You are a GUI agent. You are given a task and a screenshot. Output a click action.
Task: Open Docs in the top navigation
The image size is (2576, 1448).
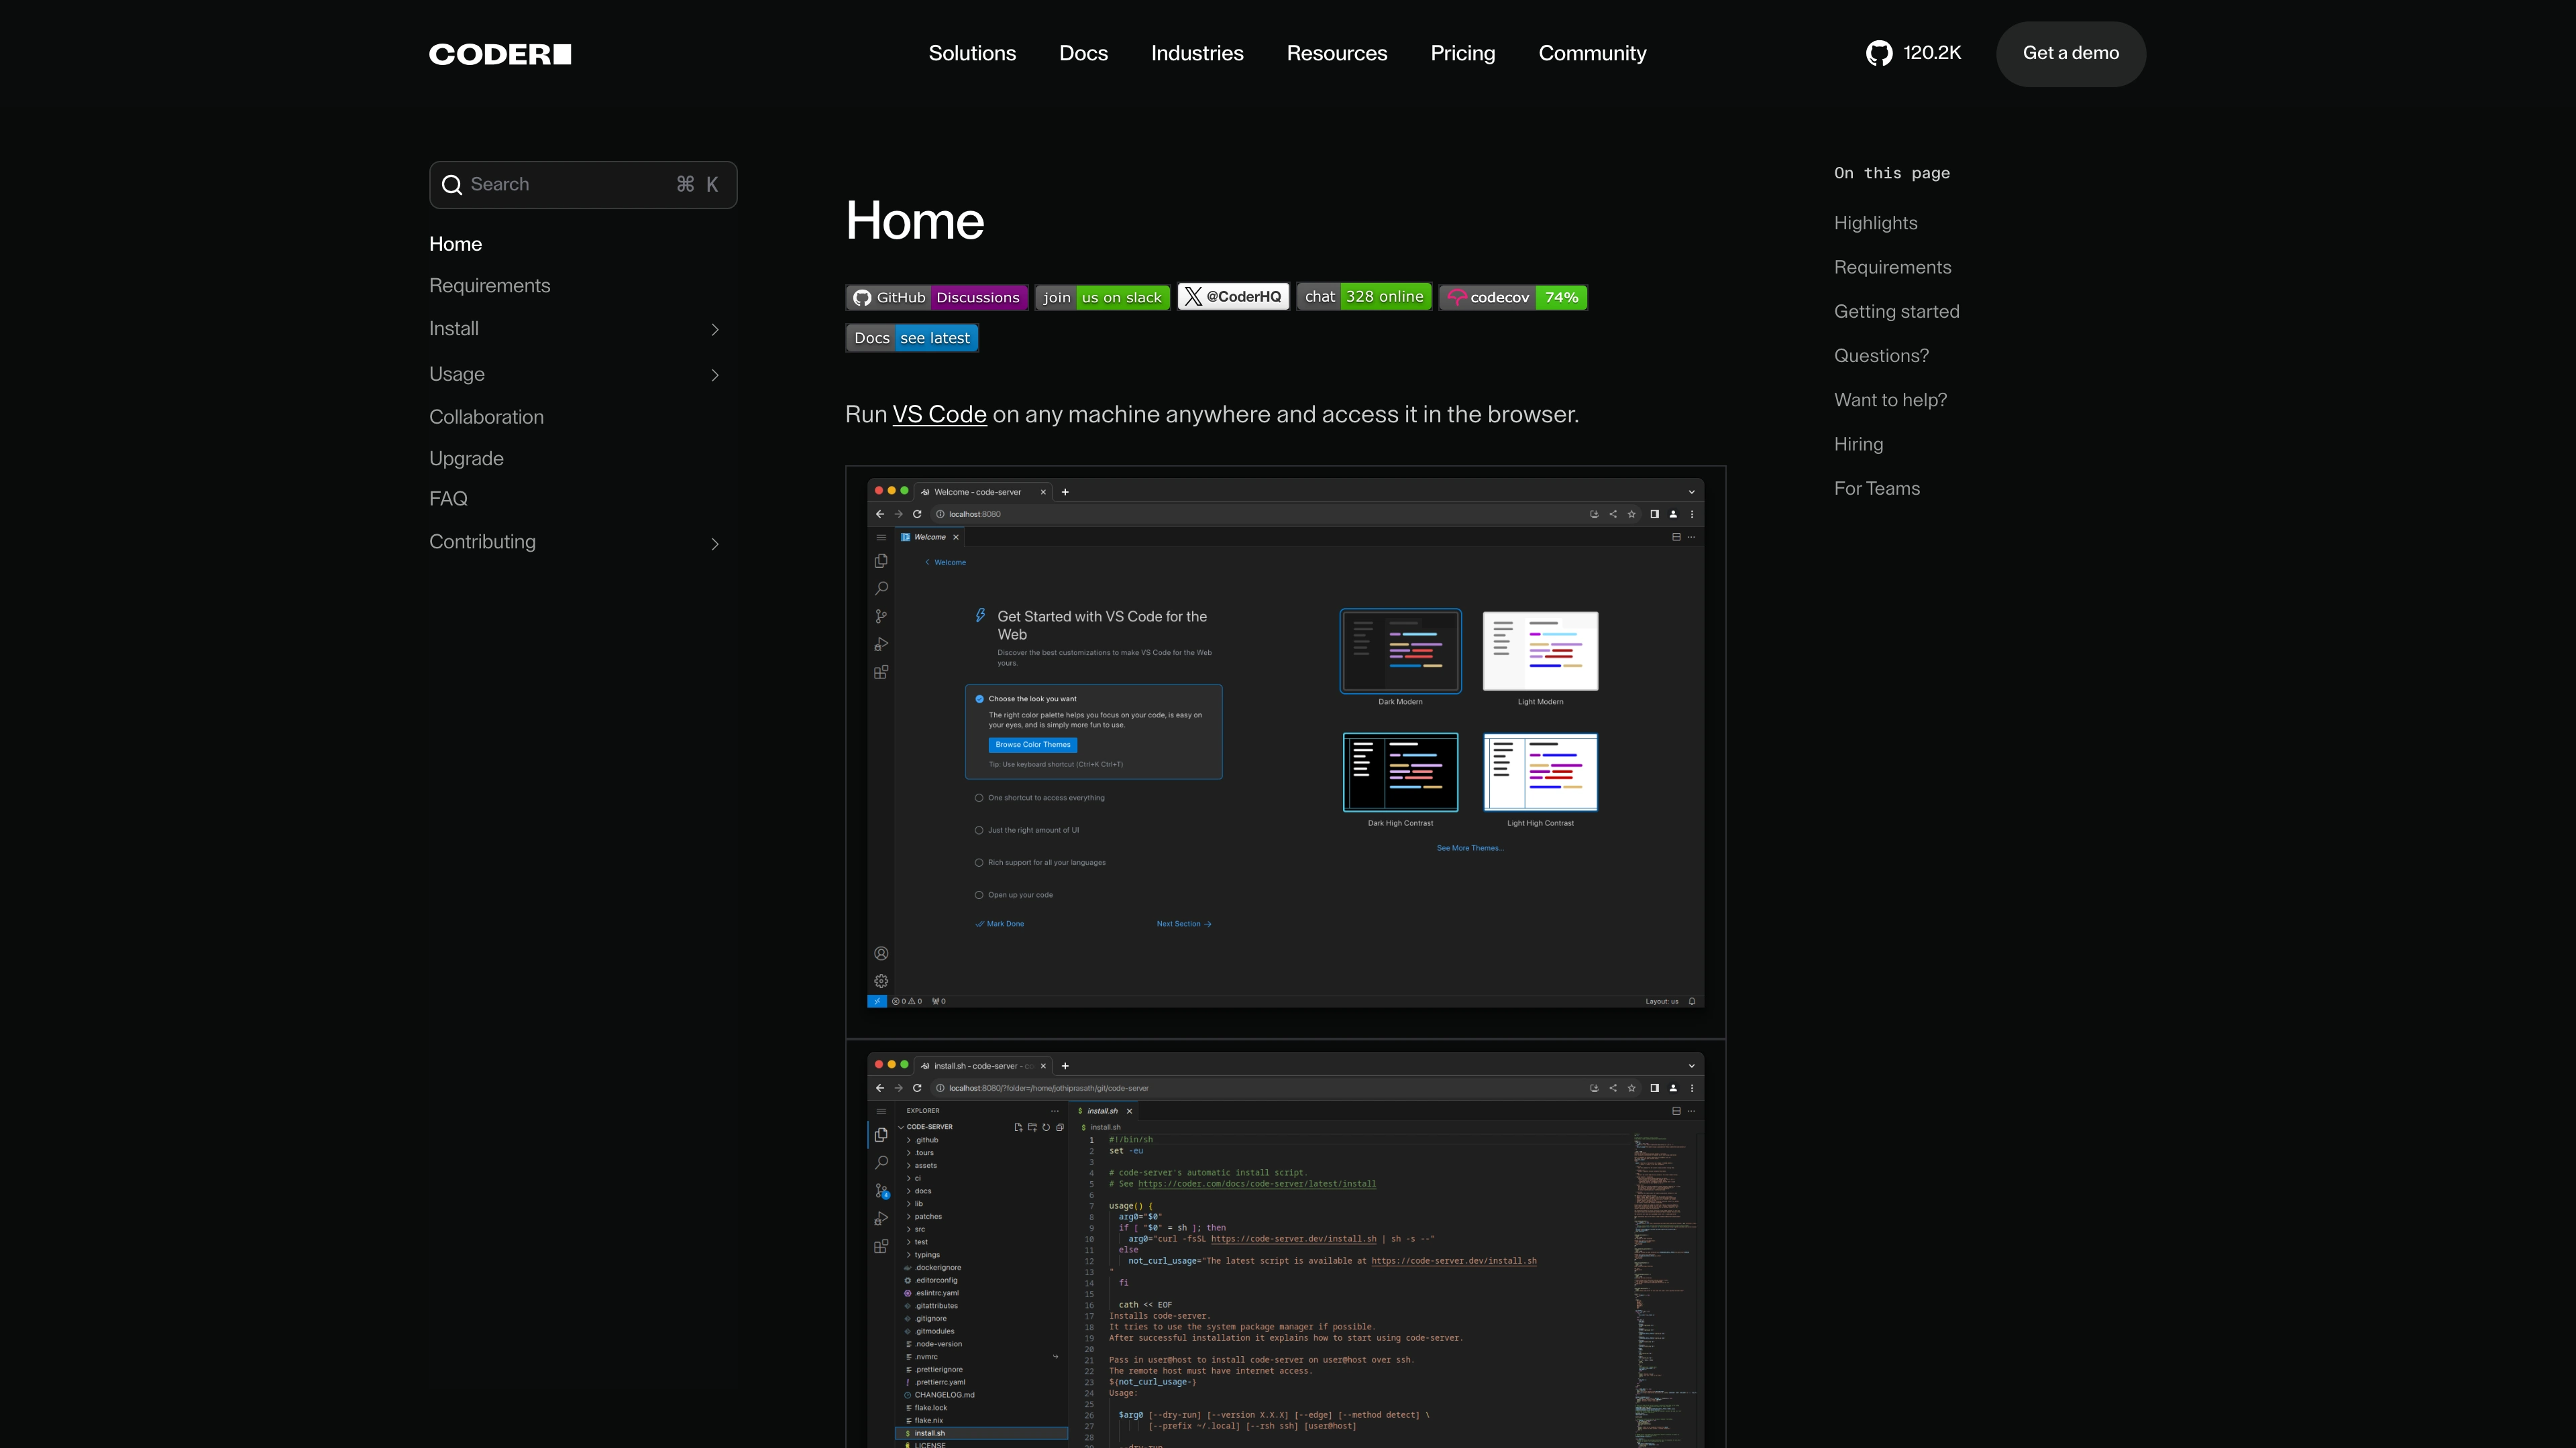pyautogui.click(x=1083, y=53)
